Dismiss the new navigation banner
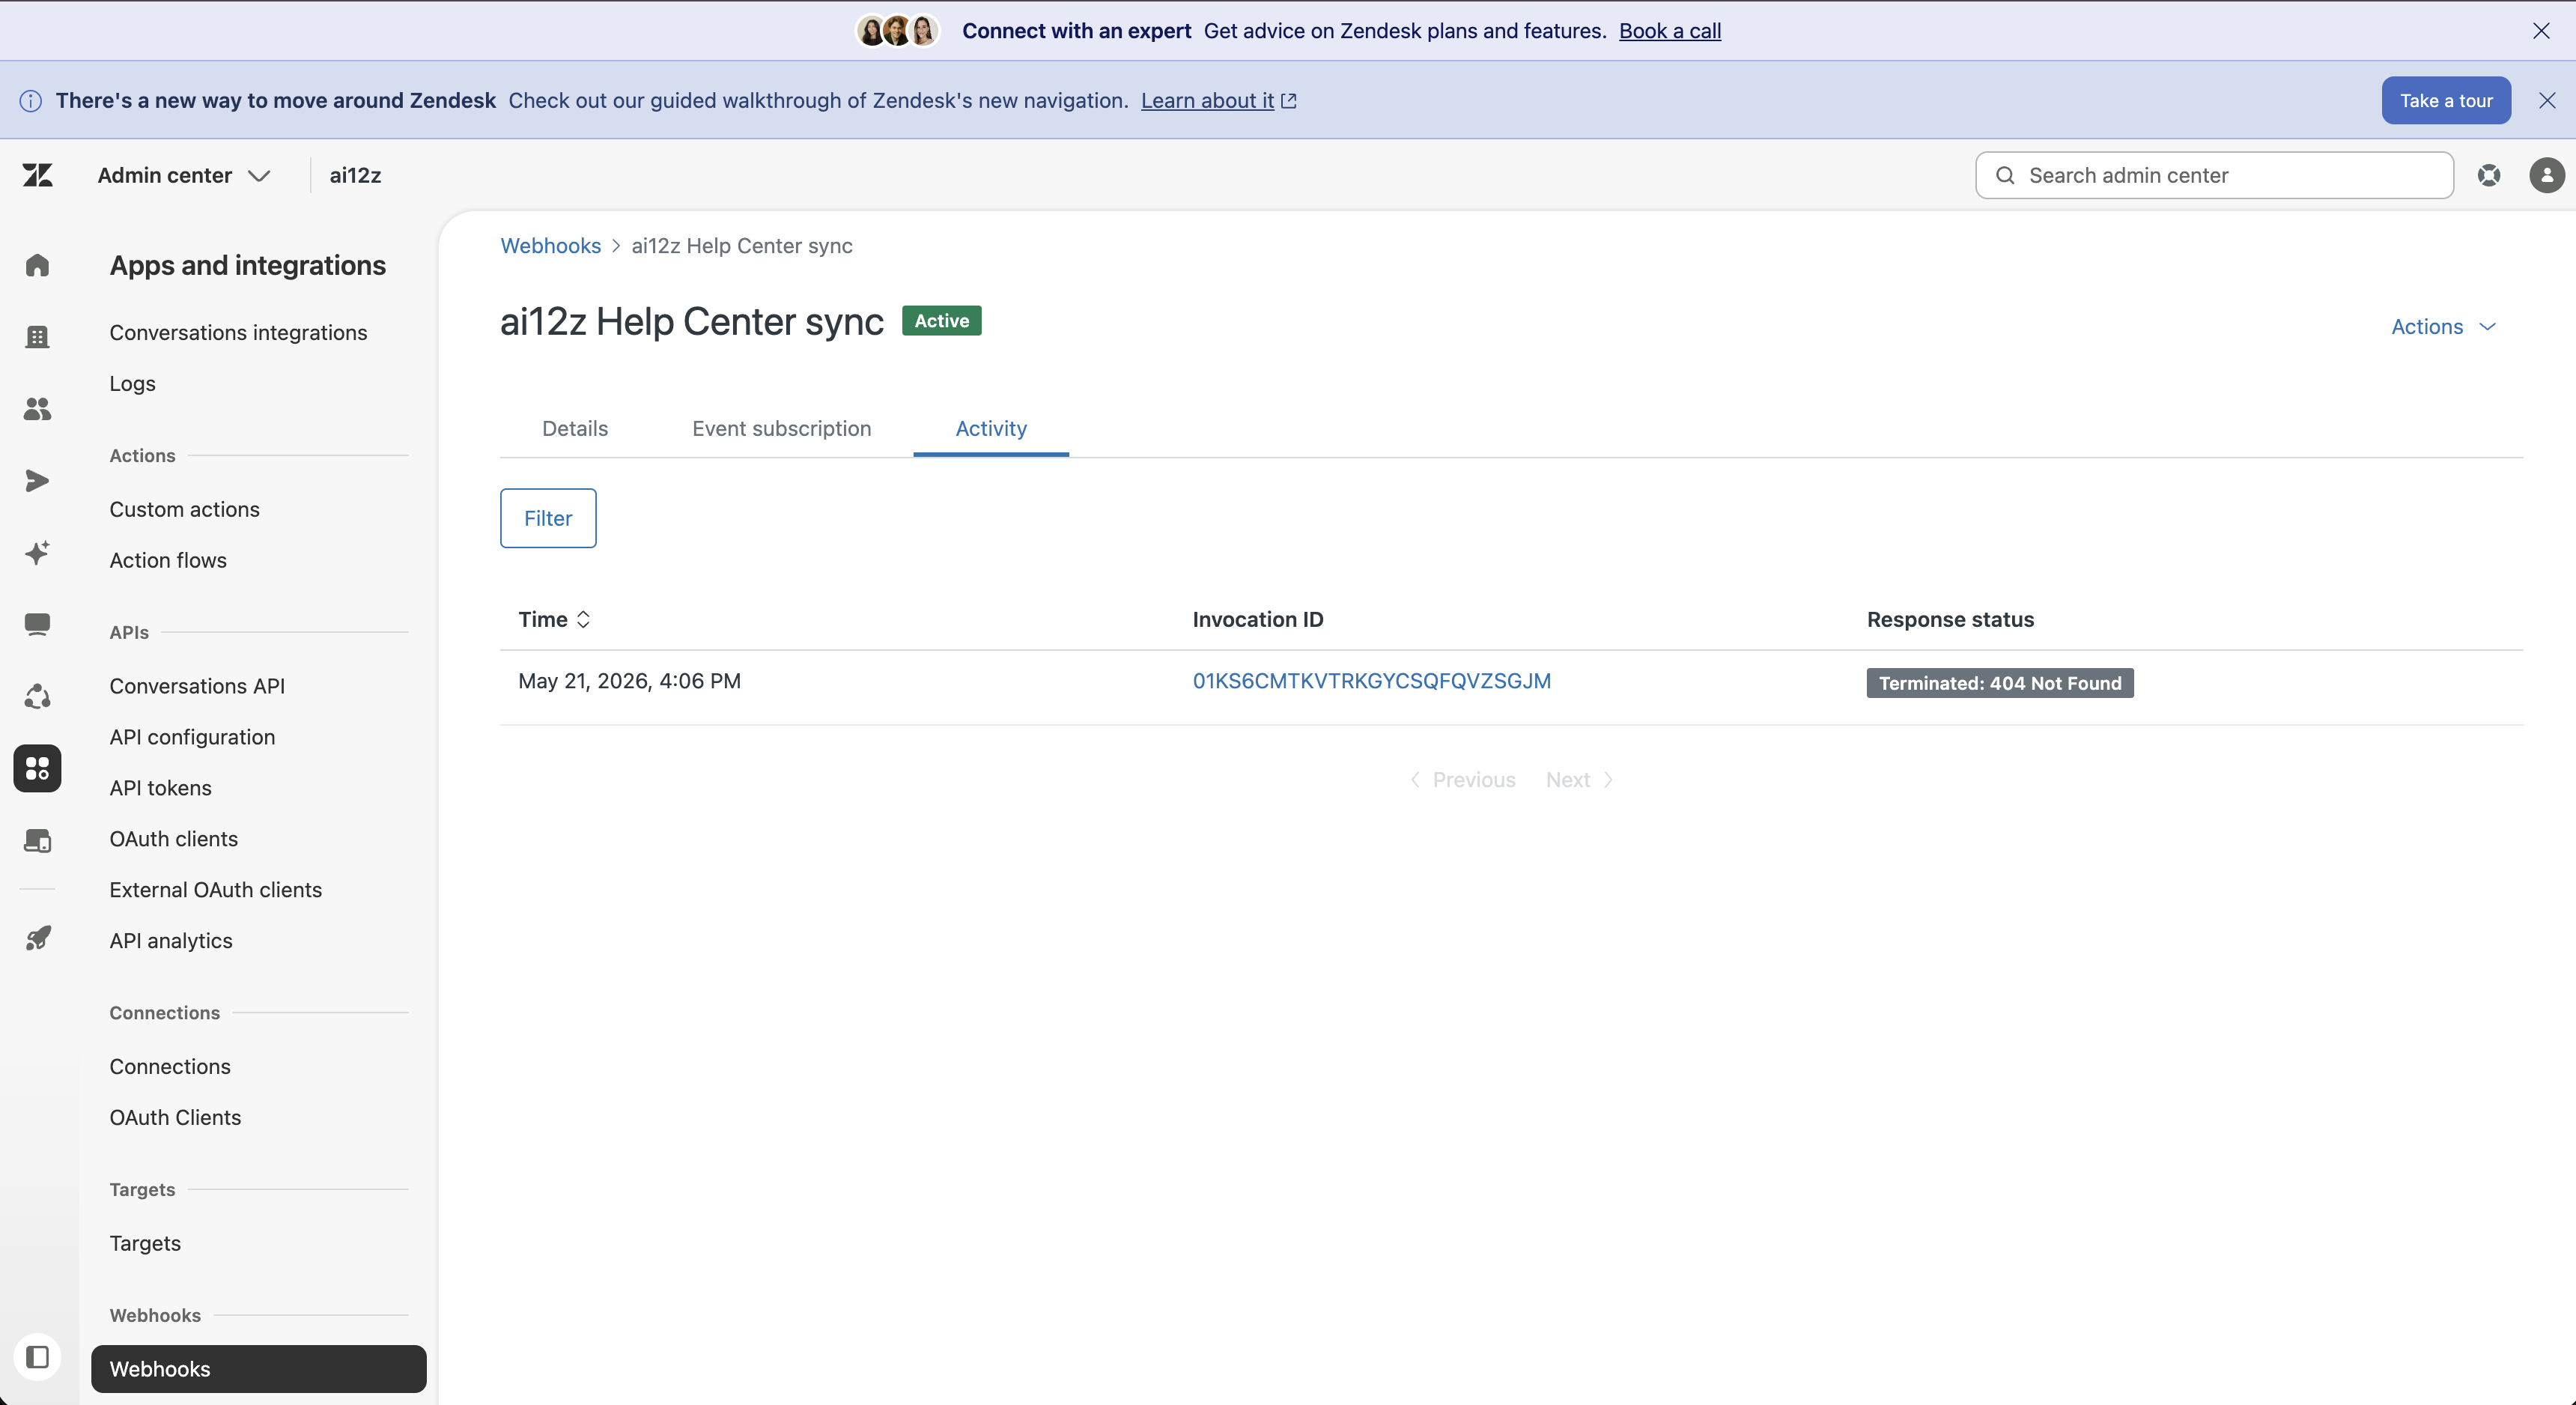 [2546, 100]
